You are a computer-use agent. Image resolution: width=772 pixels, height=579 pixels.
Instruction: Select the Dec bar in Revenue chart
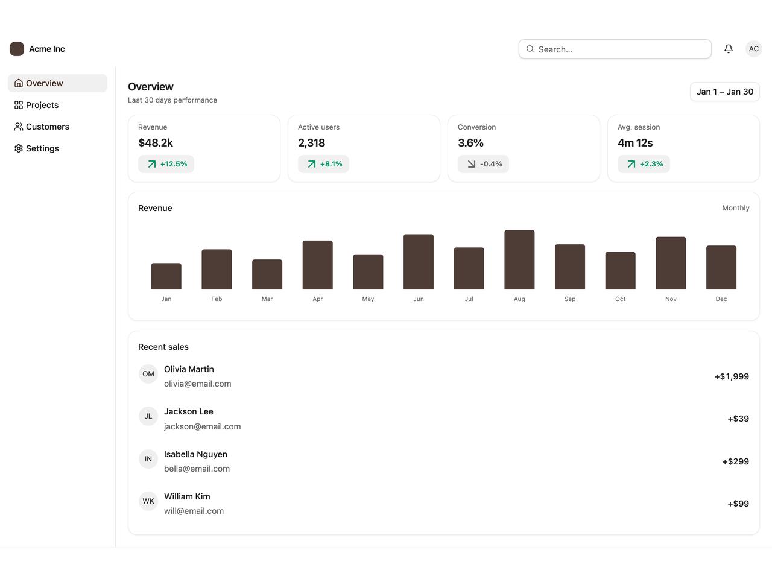[x=721, y=267]
